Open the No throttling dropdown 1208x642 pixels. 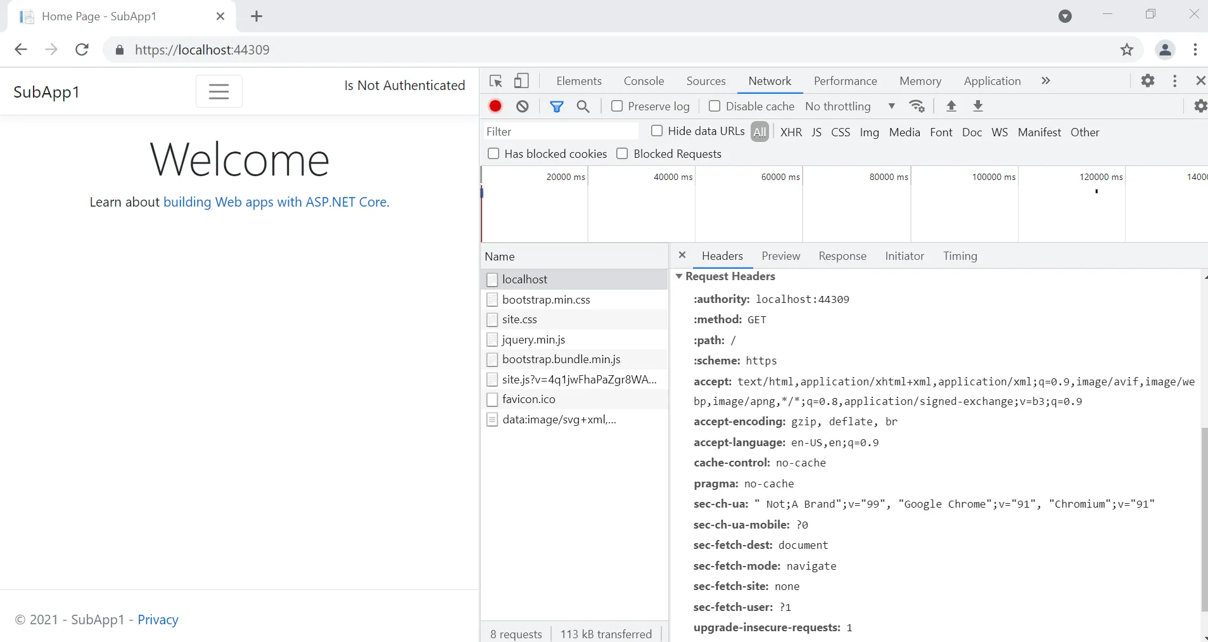click(x=850, y=106)
